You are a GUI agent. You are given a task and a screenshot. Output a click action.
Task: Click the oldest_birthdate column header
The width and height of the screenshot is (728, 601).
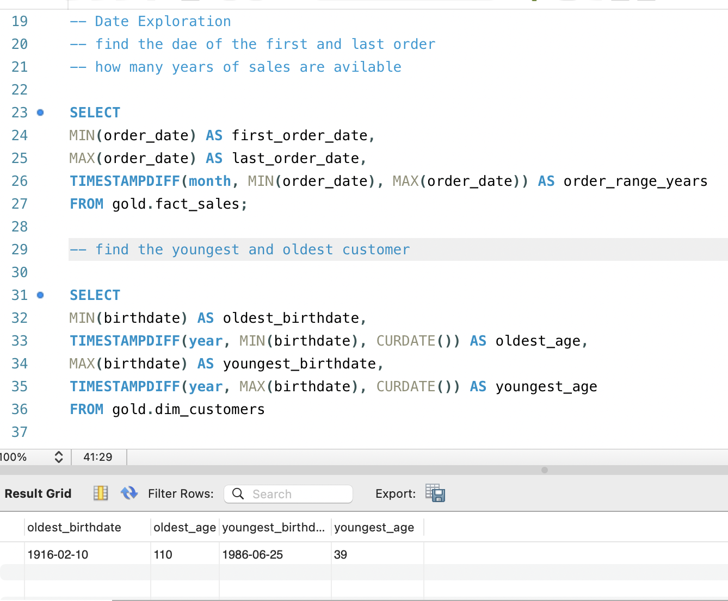pyautogui.click(x=75, y=527)
